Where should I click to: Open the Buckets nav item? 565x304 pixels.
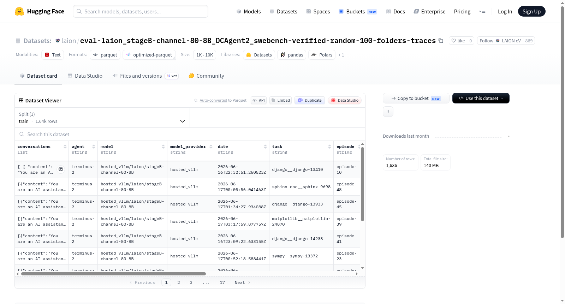[358, 11]
